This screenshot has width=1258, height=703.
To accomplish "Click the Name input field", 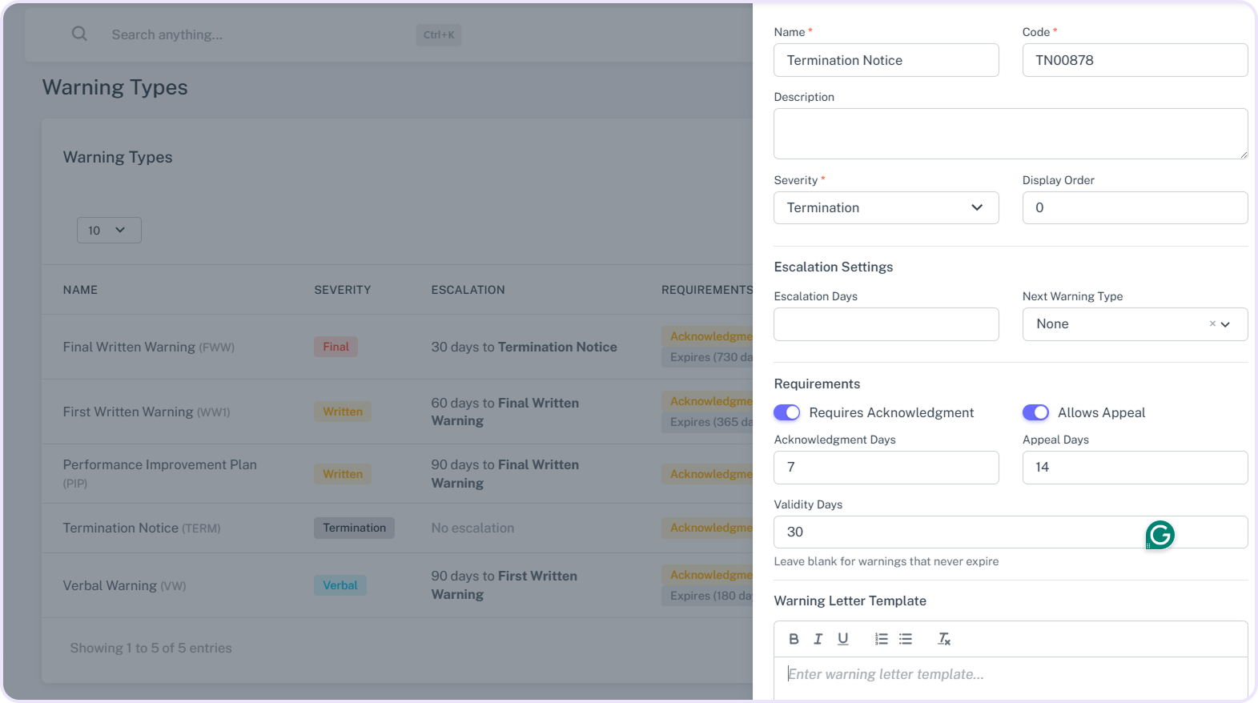I will pyautogui.click(x=886, y=60).
